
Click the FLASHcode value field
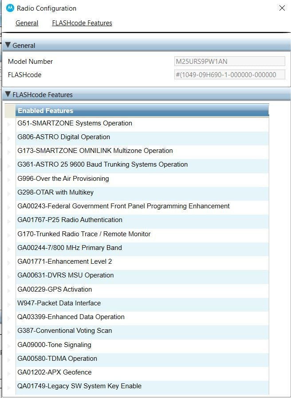229,74
